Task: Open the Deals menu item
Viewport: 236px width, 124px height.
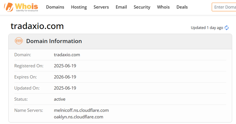Action: click(182, 7)
